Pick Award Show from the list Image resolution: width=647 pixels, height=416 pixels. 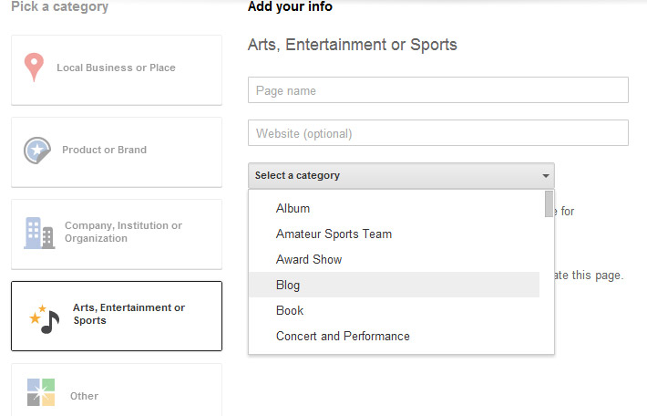(309, 259)
